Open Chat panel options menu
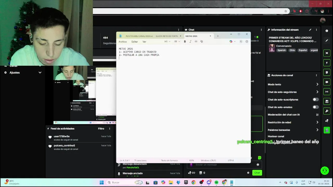 point(261,30)
